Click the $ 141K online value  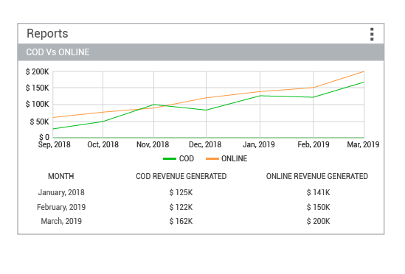(318, 192)
